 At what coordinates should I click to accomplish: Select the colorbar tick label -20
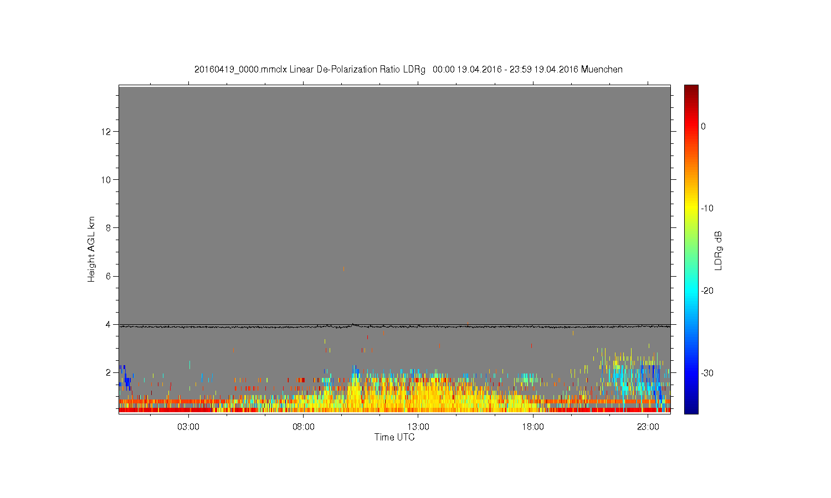point(707,291)
